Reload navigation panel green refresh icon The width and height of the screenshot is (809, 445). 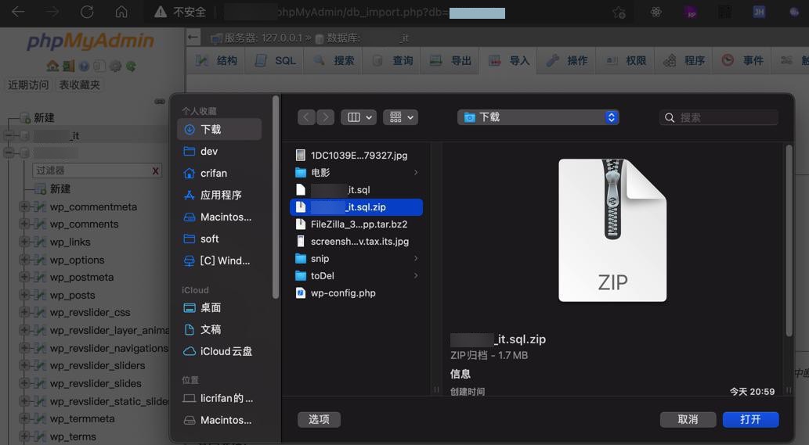[131, 66]
